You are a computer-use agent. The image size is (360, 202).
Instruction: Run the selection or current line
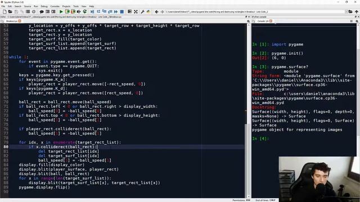(79, 11)
